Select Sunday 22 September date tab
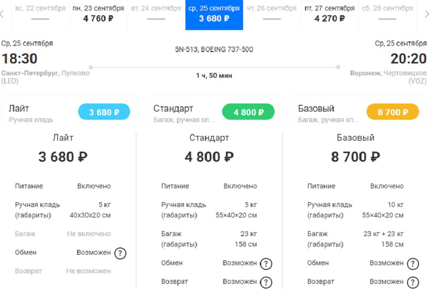 click(40, 14)
